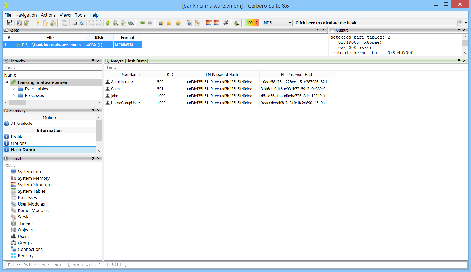
Task: Collapse the banking-malware.vmem tree node
Action: [x=6, y=82]
